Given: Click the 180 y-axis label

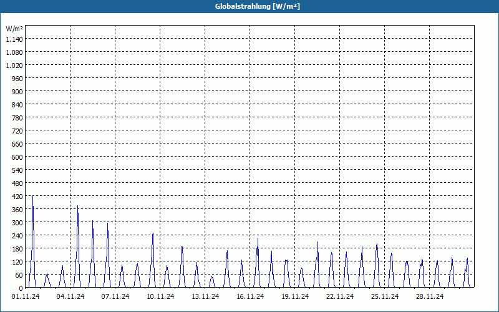Looking at the screenshot, I should [17, 248].
